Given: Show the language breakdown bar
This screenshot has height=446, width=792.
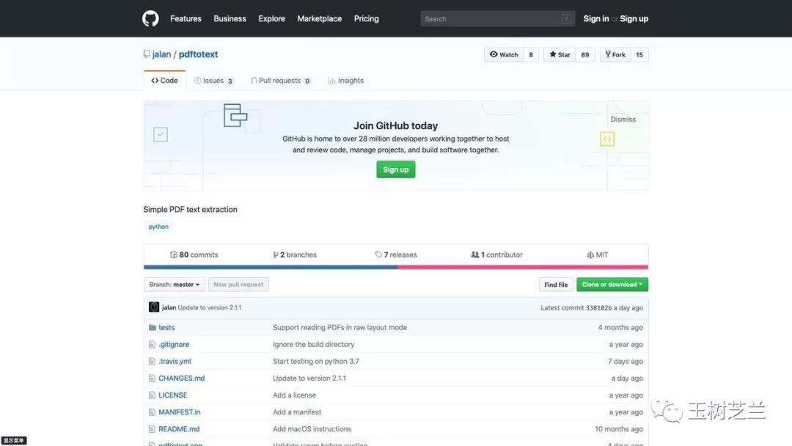Looking at the screenshot, I should pos(396,267).
